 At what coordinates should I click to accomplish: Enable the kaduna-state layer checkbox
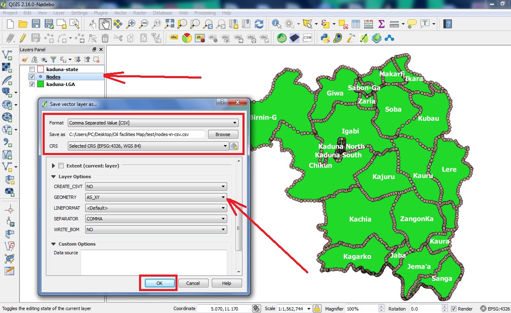[x=32, y=69]
